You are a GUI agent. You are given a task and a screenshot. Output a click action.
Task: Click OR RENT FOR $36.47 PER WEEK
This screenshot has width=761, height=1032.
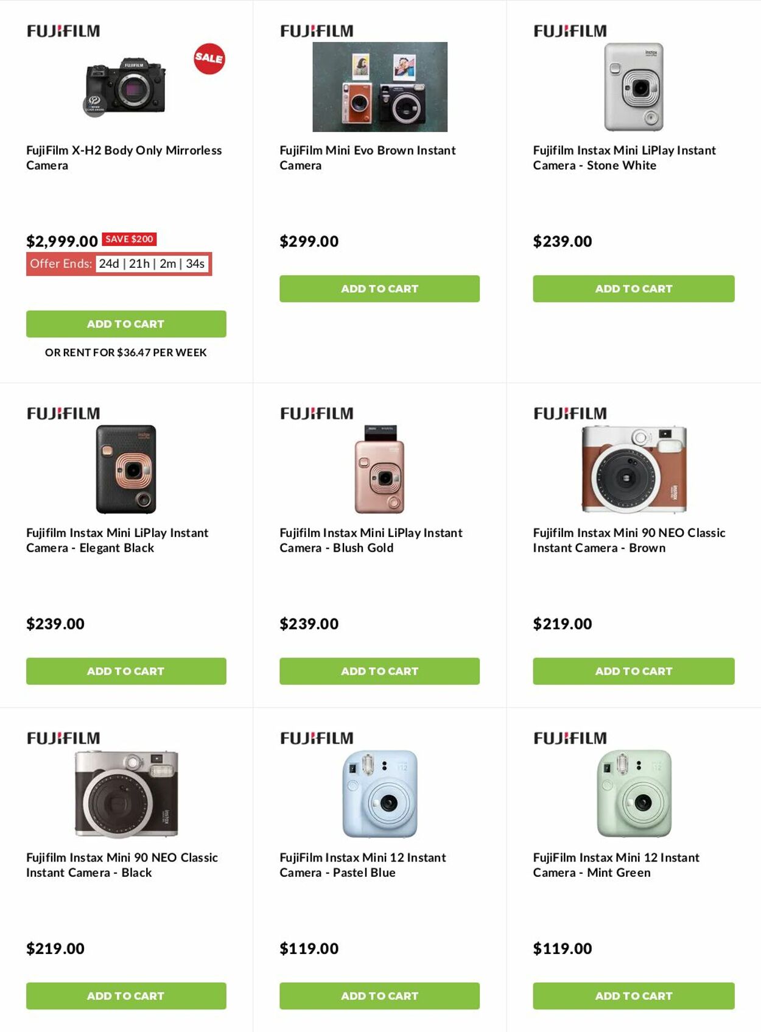pyautogui.click(x=126, y=353)
